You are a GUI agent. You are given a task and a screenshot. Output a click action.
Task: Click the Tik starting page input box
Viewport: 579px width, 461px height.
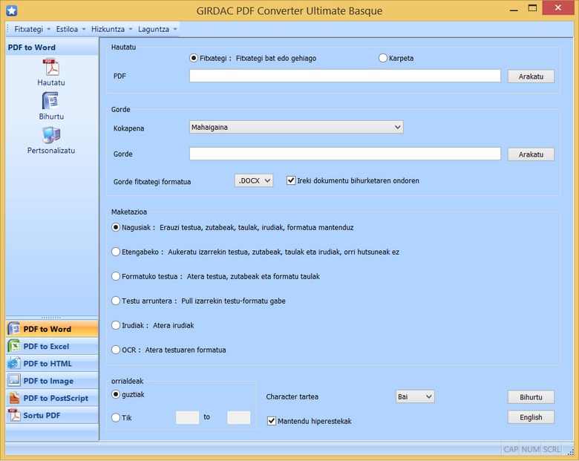tap(187, 417)
